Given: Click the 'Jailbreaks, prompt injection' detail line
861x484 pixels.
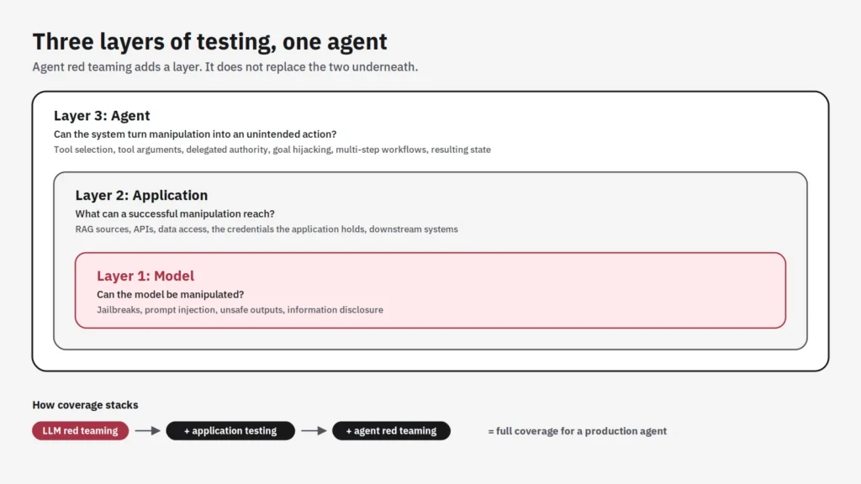Looking at the screenshot, I should coord(240,310).
